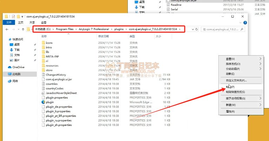Viewport: 269px width, 141px height.
Task: Open the icons folder
Action: 49,42
